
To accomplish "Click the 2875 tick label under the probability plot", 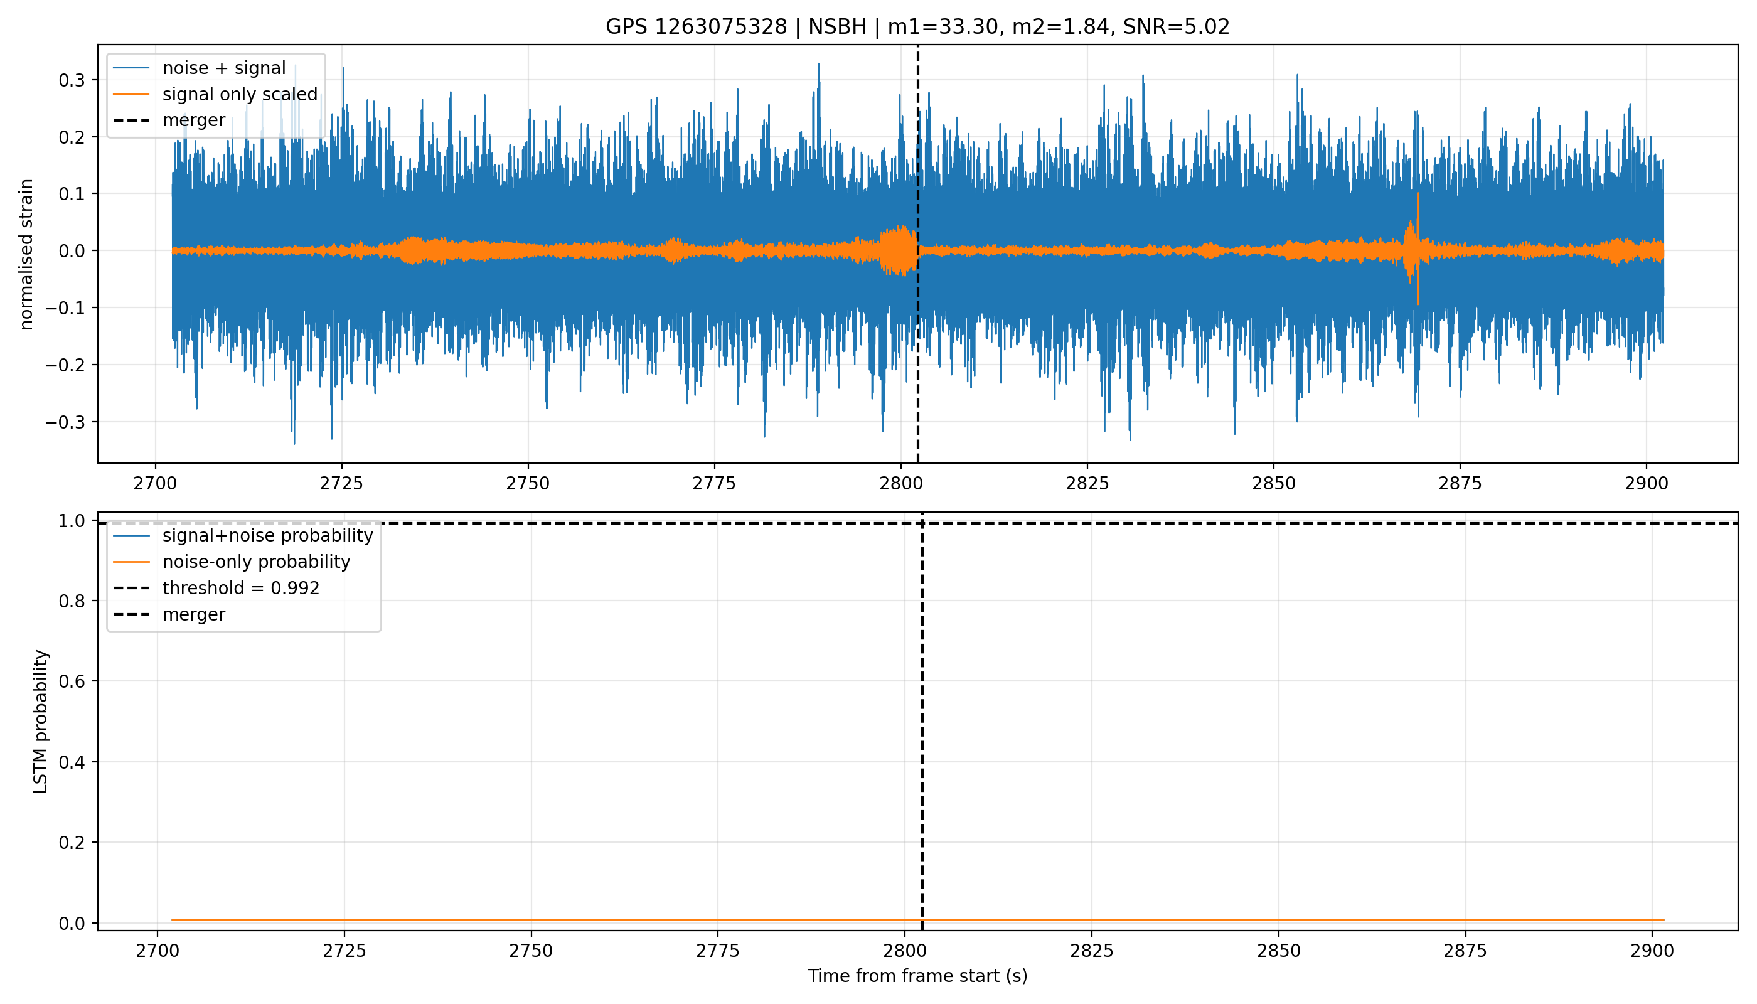I will (x=1465, y=951).
